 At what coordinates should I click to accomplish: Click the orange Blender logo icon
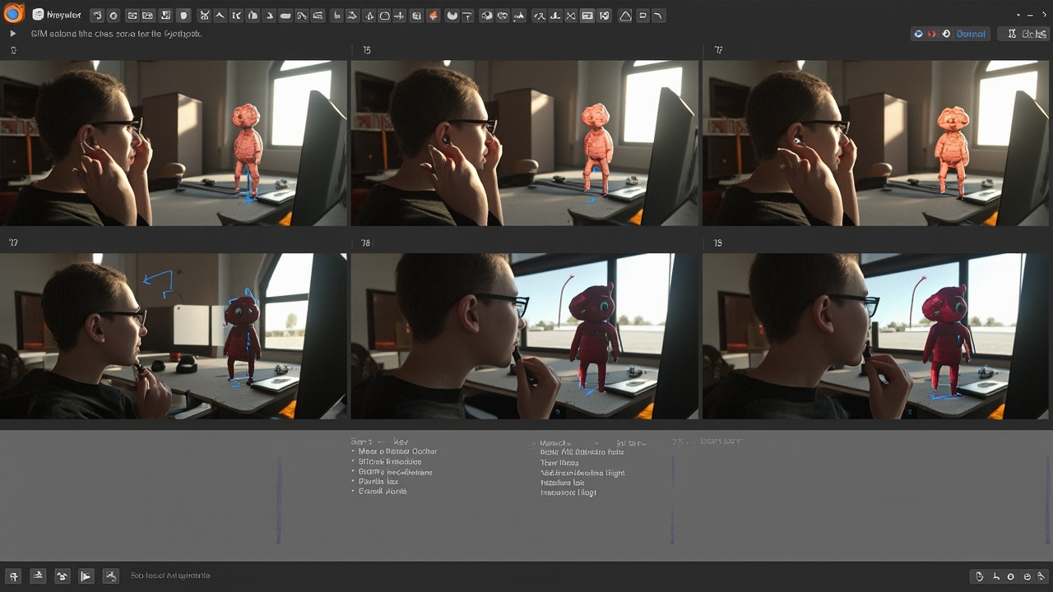pyautogui.click(x=13, y=14)
